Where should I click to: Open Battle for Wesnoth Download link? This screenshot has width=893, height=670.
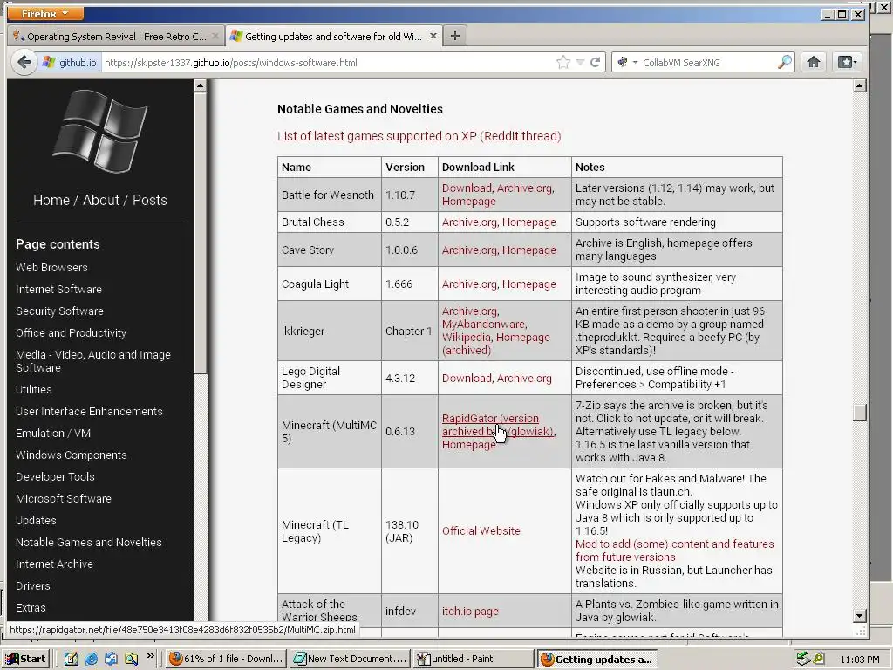(x=467, y=188)
